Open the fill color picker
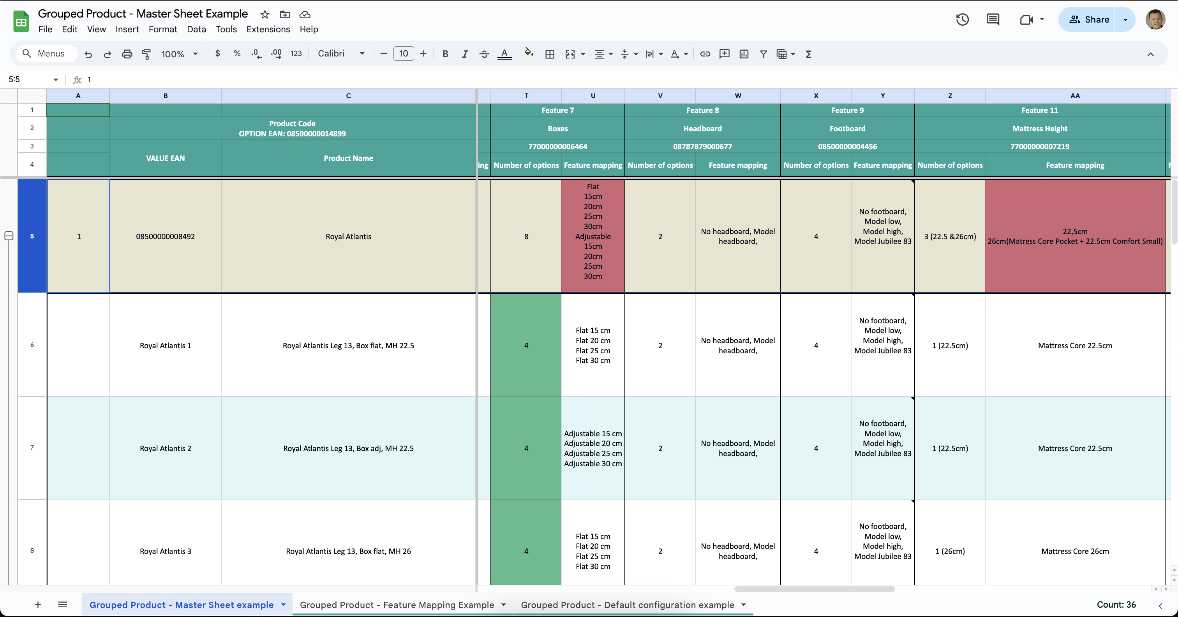 (528, 53)
